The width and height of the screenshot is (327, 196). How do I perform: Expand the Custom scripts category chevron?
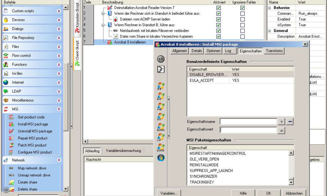(59, 11)
